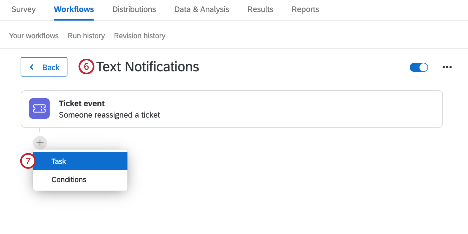
Task: Go to the Reports tab
Action: click(305, 9)
